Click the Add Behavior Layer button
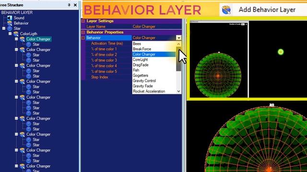 [x=263, y=10]
